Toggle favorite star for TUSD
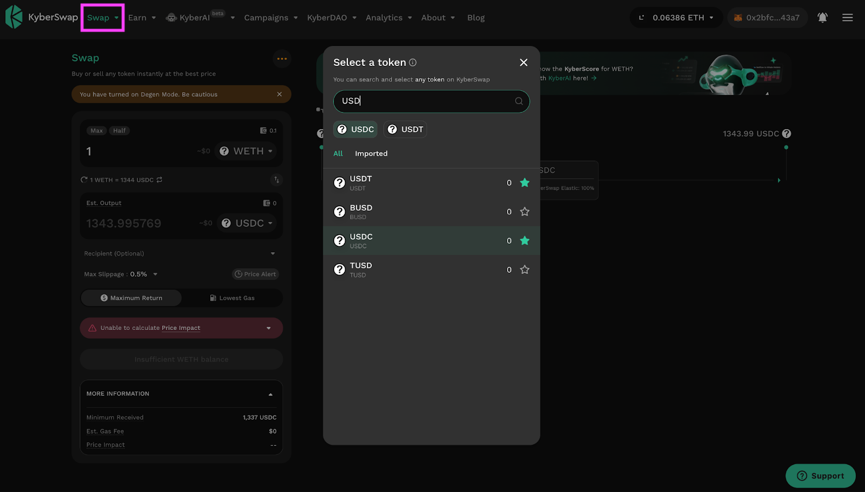The width and height of the screenshot is (865, 492). [524, 269]
